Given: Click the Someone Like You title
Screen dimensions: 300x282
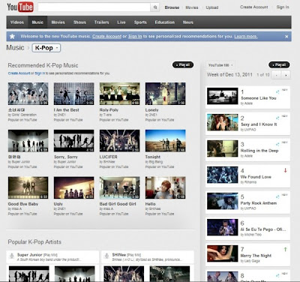Looking at the screenshot, I should click(x=259, y=98).
